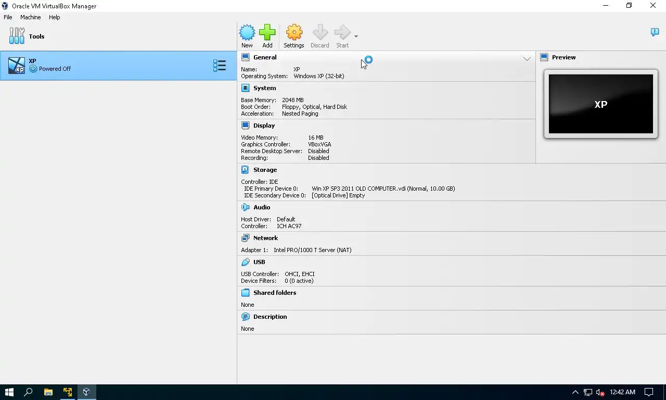Click the Discard toolbar icon
The height and width of the screenshot is (400, 666).
point(320,32)
